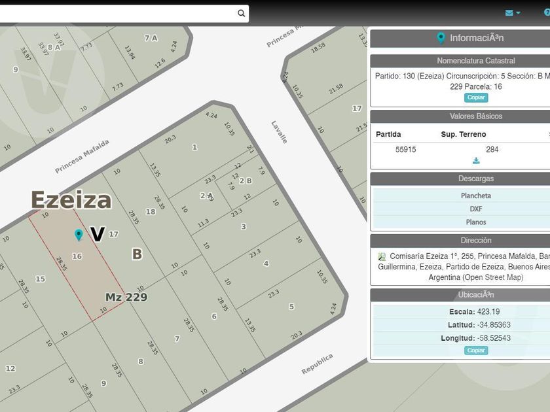
Task: Collapse the Valores Básicos section header
Action: tap(476, 116)
